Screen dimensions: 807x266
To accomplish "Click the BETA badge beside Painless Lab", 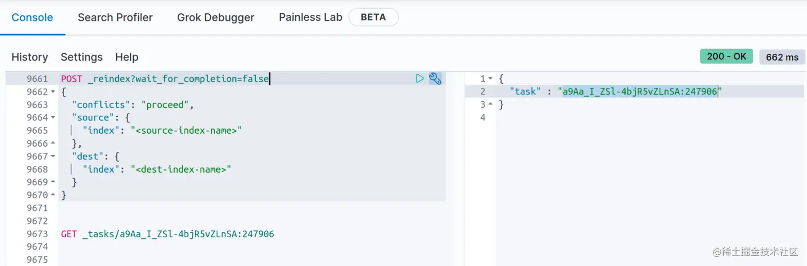I will pyautogui.click(x=373, y=17).
